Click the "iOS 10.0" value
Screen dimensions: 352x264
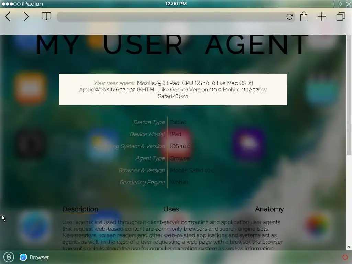tap(180, 146)
